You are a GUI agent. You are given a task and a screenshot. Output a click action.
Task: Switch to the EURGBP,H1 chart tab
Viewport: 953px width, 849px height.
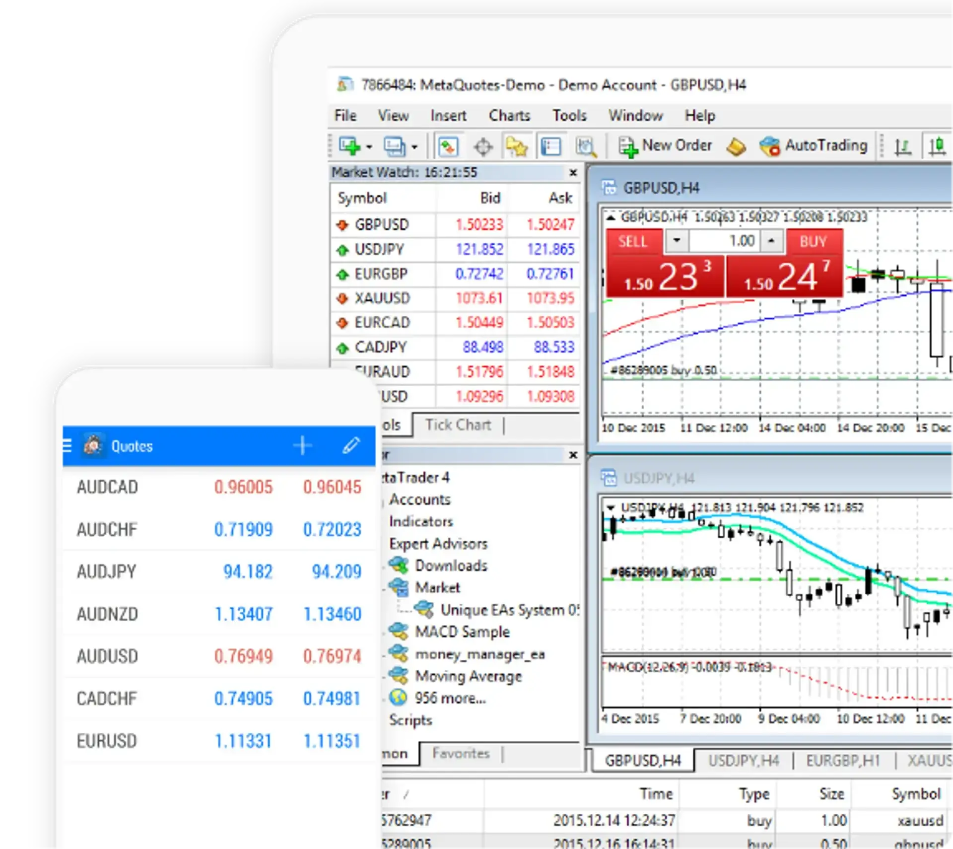click(x=843, y=761)
